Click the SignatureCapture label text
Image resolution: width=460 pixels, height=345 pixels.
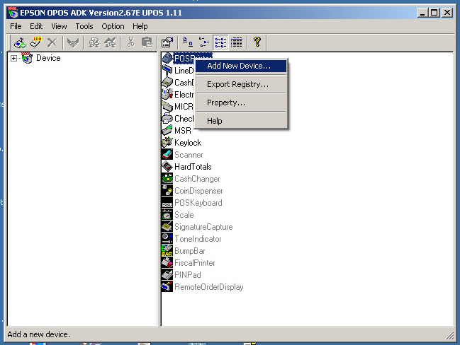click(203, 227)
